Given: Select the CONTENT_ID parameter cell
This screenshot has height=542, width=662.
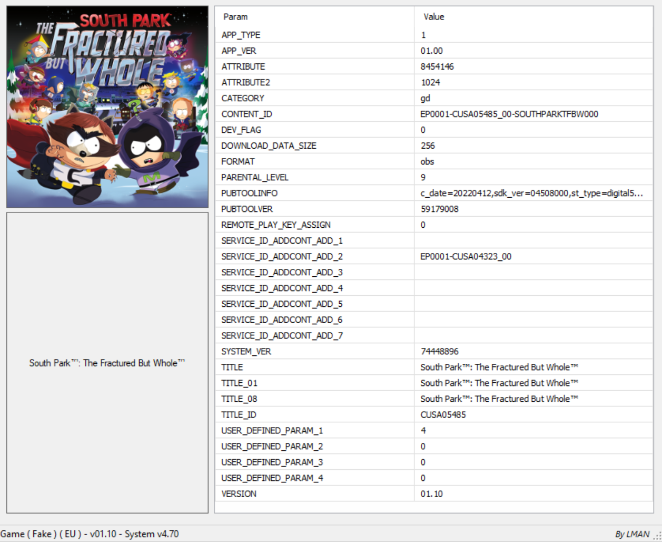Looking at the screenshot, I should (314, 114).
